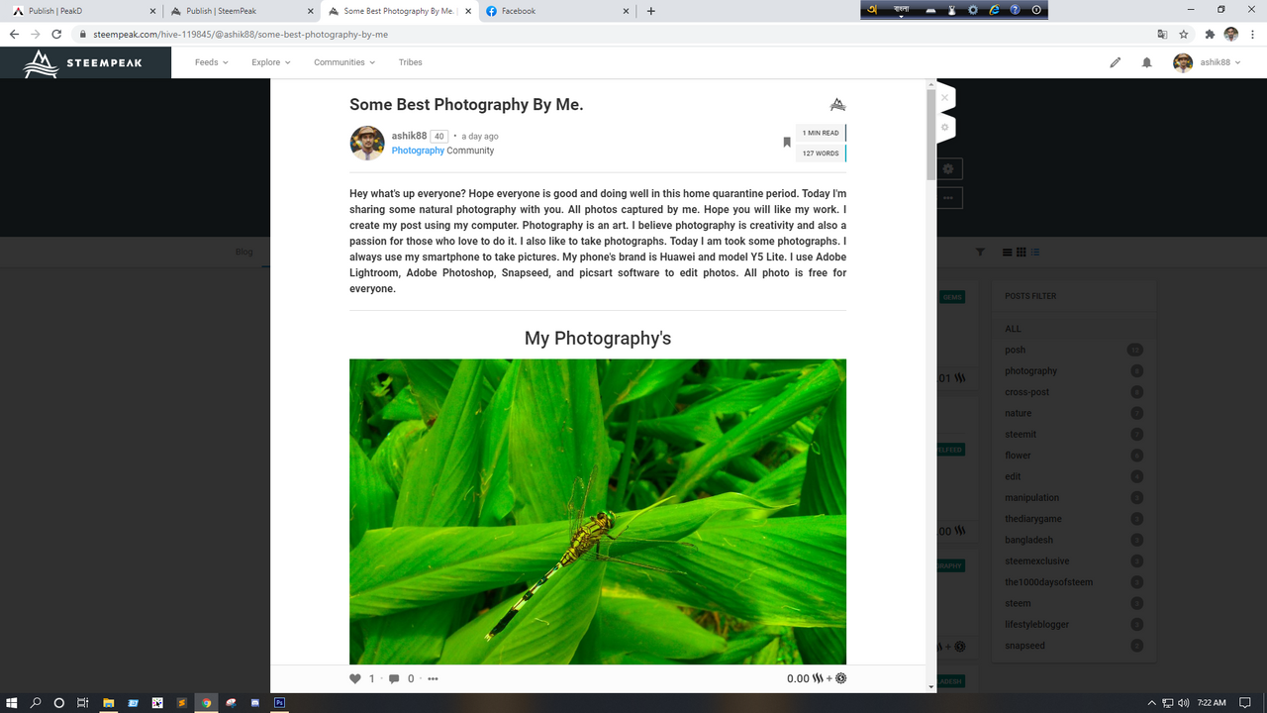Upvote the post with the heart icon
Image resolution: width=1267 pixels, height=713 pixels.
(x=355, y=678)
